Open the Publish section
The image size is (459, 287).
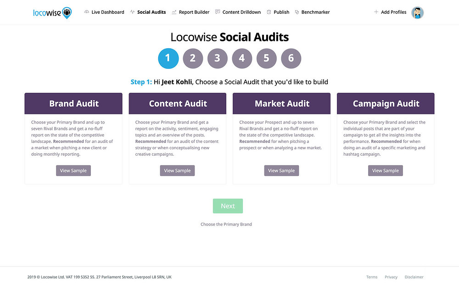pos(281,12)
